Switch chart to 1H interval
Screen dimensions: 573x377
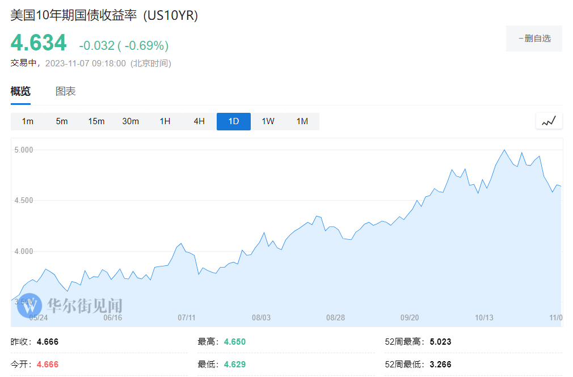point(165,121)
